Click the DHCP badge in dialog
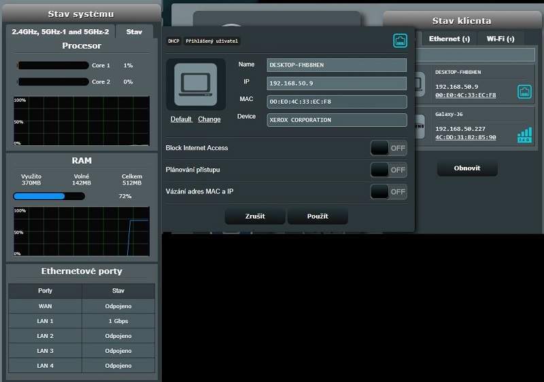The height and width of the screenshot is (382, 544). (x=174, y=41)
